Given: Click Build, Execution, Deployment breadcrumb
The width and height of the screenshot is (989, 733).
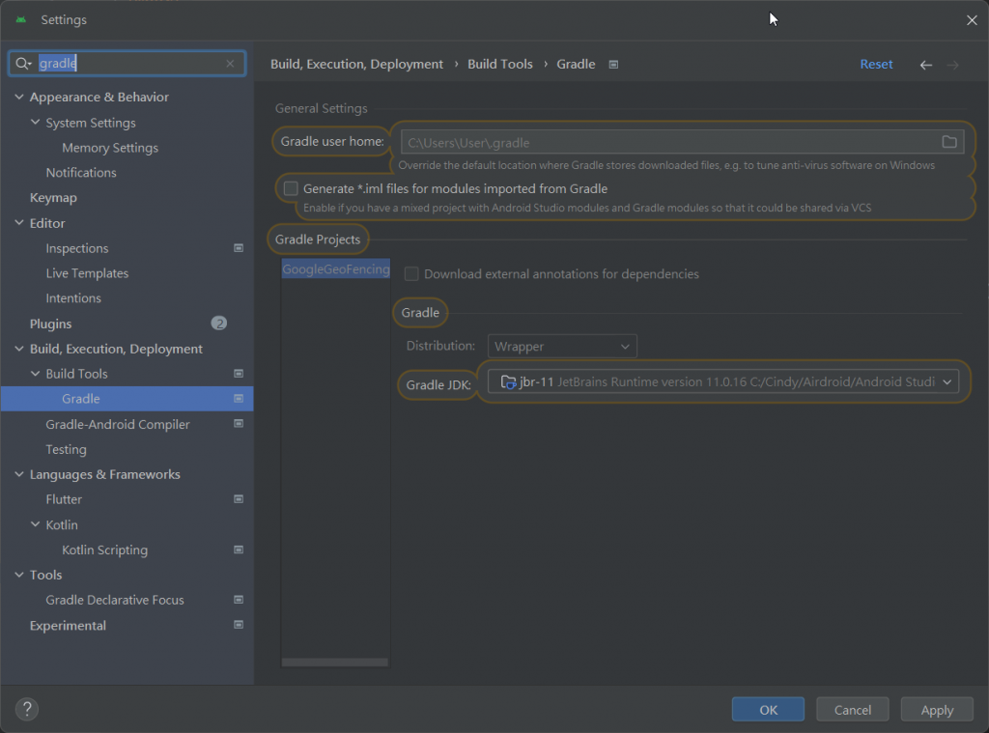Looking at the screenshot, I should click(x=356, y=65).
